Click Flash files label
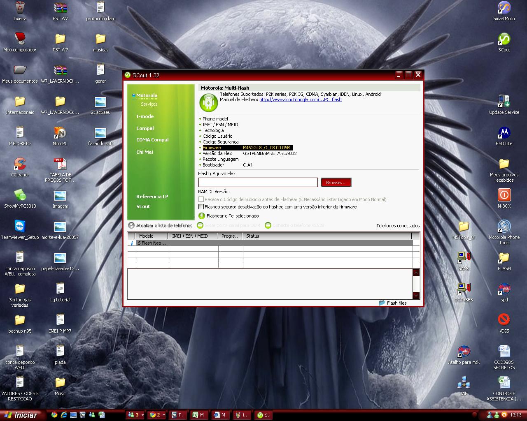The width and height of the screenshot is (527, 421). tap(396, 303)
